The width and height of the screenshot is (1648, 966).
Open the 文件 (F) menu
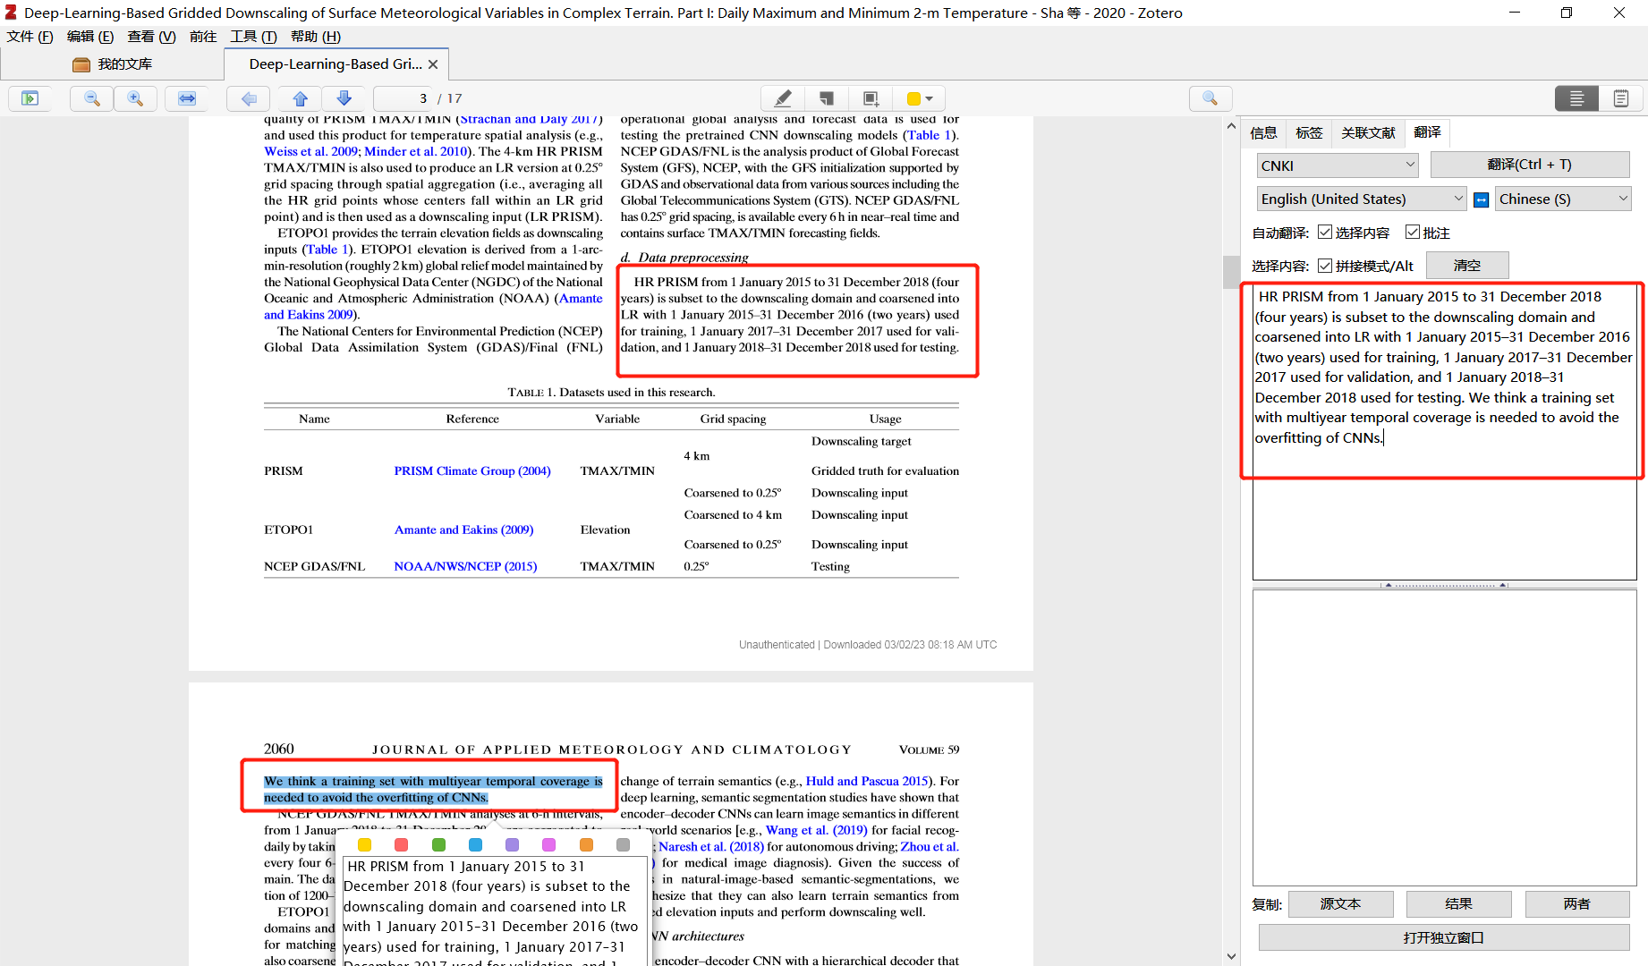[x=30, y=37]
